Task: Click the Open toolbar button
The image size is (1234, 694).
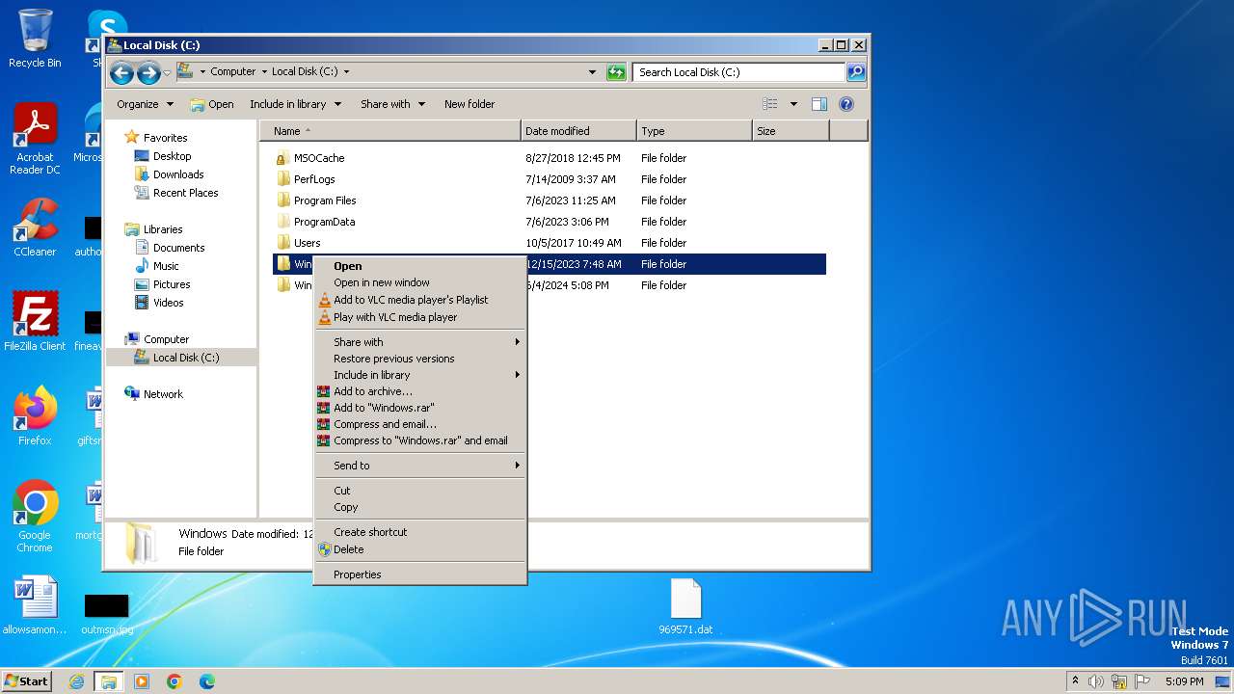Action: [x=212, y=104]
